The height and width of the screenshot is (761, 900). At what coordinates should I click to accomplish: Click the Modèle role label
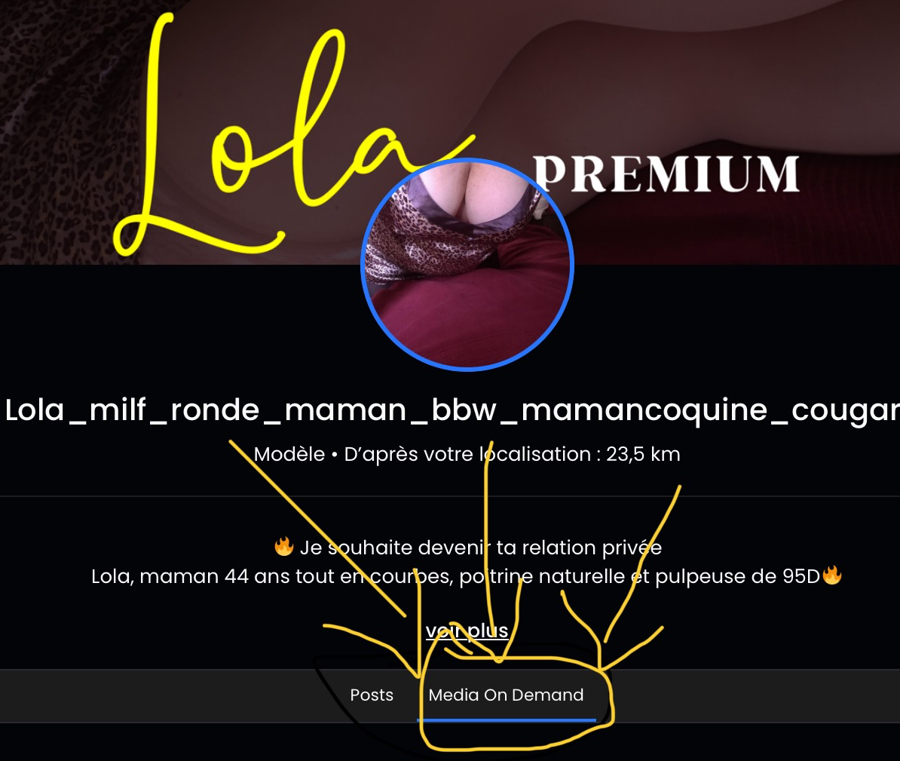point(289,454)
